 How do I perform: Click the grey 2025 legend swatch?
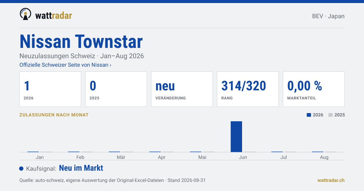pyautogui.click(x=331, y=115)
